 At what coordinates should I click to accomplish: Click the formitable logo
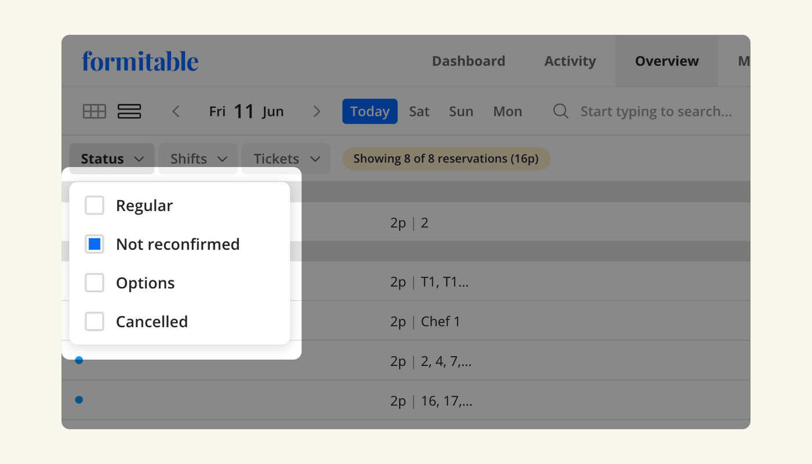click(x=140, y=61)
